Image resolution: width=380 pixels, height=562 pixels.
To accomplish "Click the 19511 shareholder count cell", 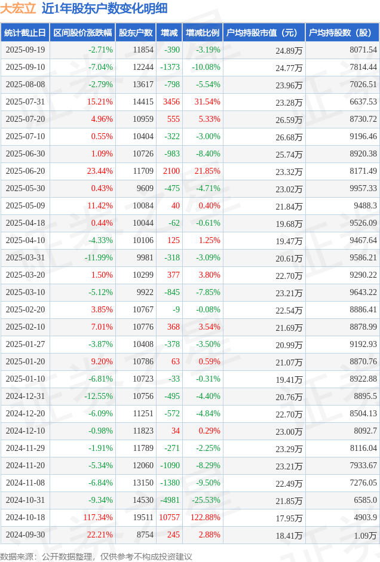I will [143, 517].
